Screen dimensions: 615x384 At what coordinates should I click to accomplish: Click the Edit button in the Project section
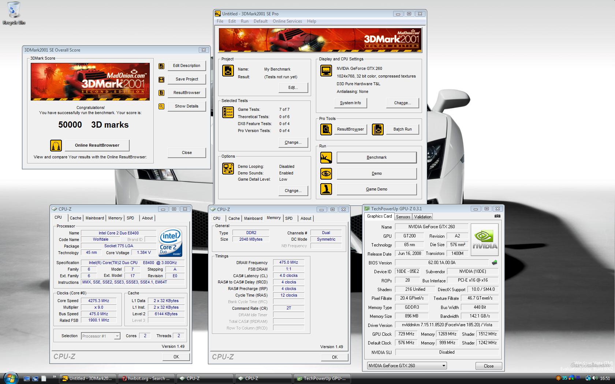(293, 88)
